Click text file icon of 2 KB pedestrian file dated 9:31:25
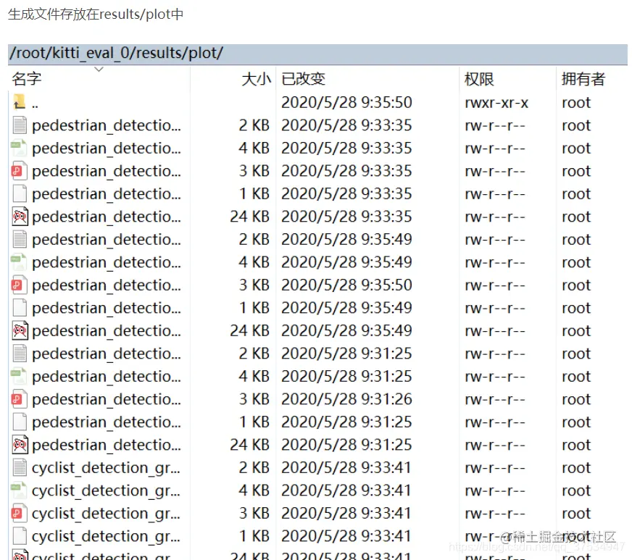632x560 pixels. [20, 354]
